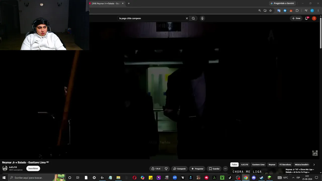Start voice search with the microphone icon
The image size is (322, 181).
click(x=202, y=18)
